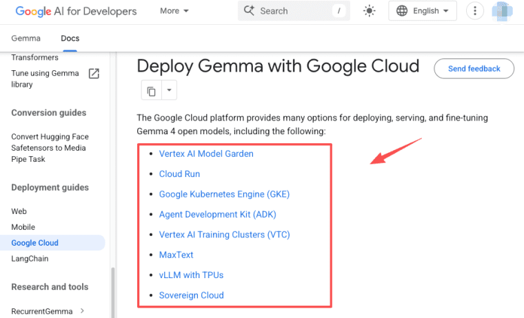524x318 pixels.
Task: Open the LangChain deployment guide
Action: [30, 259]
